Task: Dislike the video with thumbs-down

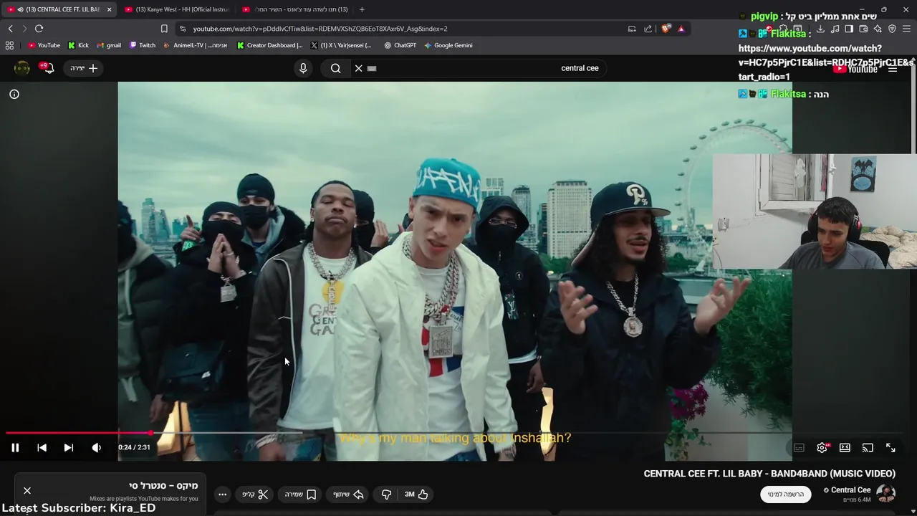Action: [386, 494]
